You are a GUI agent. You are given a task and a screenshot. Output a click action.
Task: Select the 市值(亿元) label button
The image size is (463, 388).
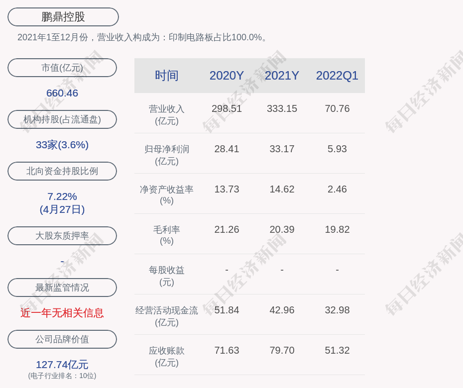pos(62,68)
